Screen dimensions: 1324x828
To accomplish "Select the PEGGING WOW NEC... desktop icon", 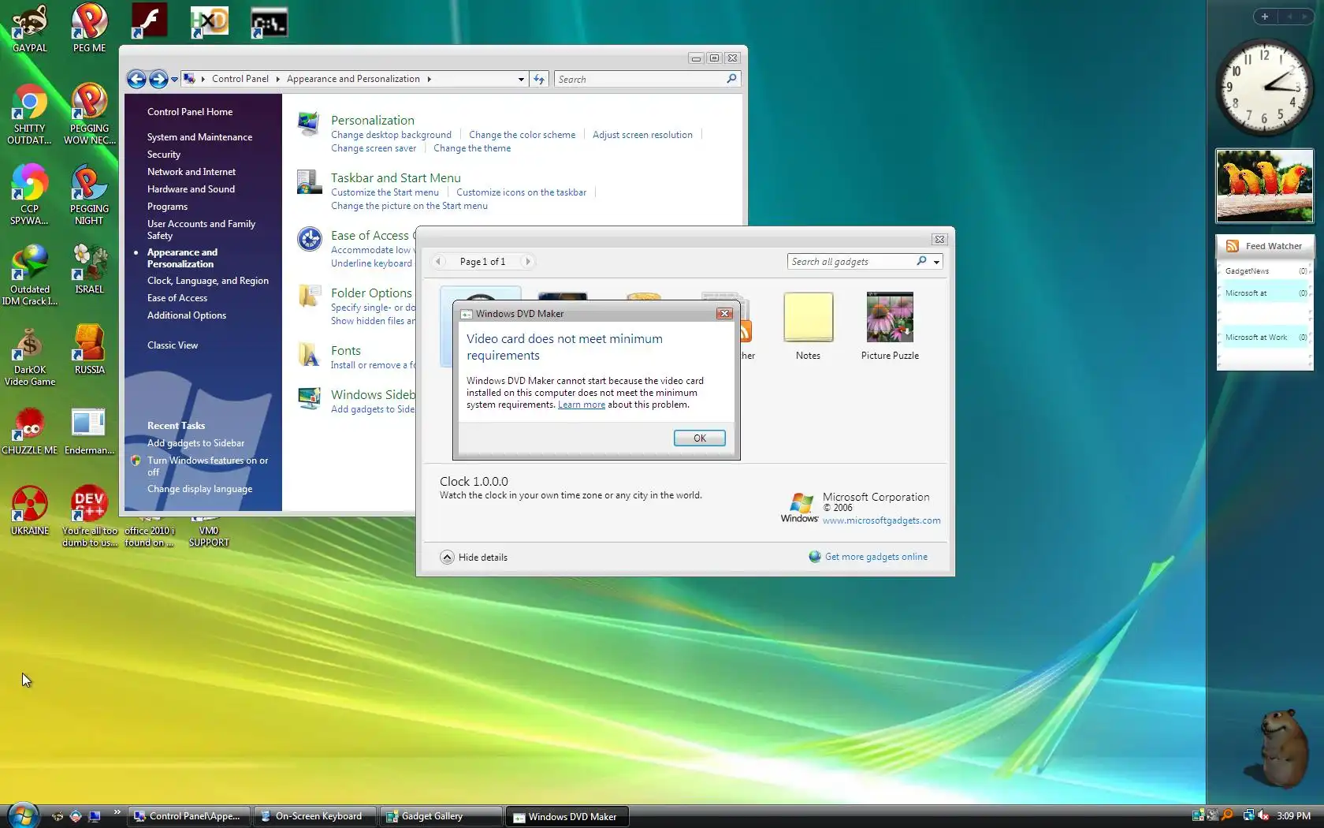I will pos(89,115).
